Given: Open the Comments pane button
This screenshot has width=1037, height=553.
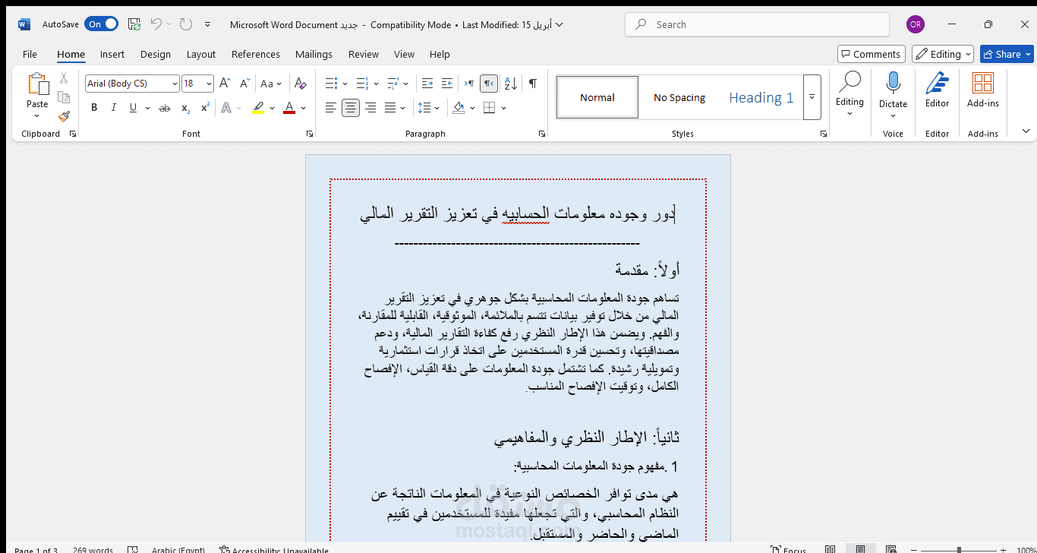Looking at the screenshot, I should click(x=871, y=54).
